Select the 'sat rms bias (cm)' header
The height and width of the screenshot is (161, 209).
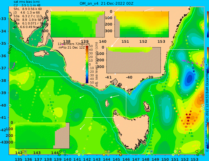(27, 2)
